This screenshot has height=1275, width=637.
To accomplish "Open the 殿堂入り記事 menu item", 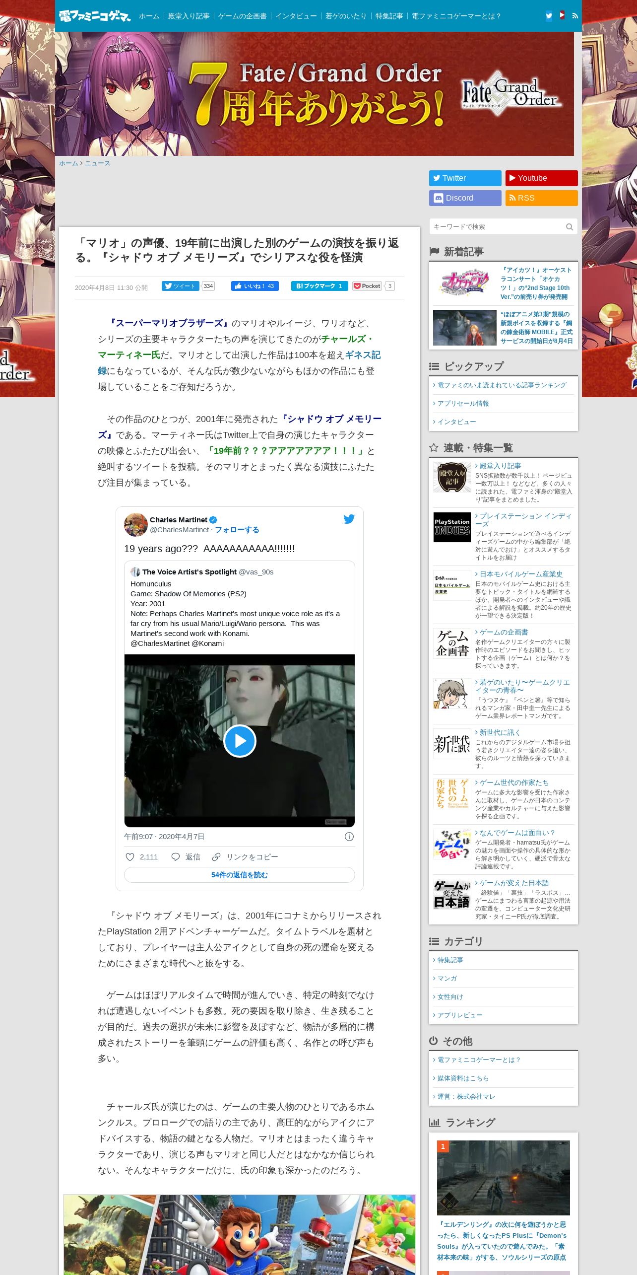I will [189, 16].
